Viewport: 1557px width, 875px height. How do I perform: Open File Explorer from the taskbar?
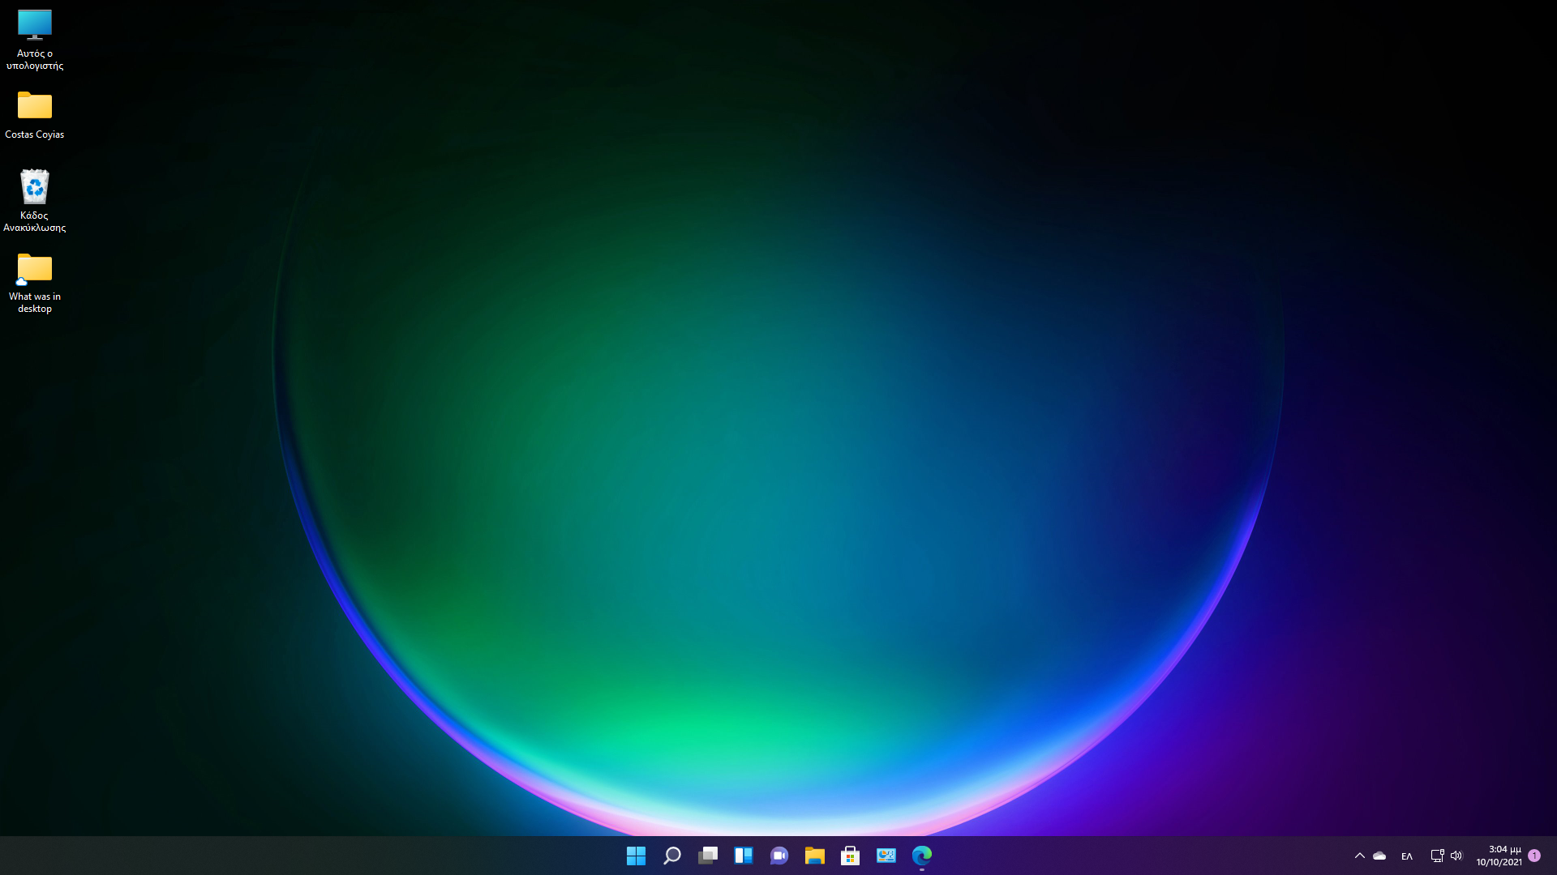pyautogui.click(x=814, y=856)
